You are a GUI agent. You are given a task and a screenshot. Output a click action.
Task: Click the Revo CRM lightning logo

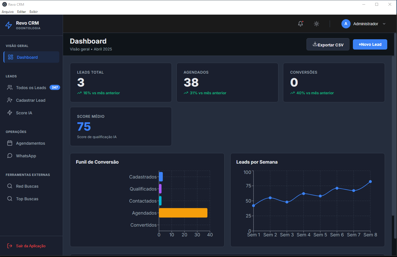[x=9, y=25]
